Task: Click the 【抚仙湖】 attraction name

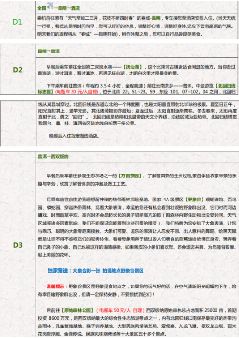Action: click(132, 67)
